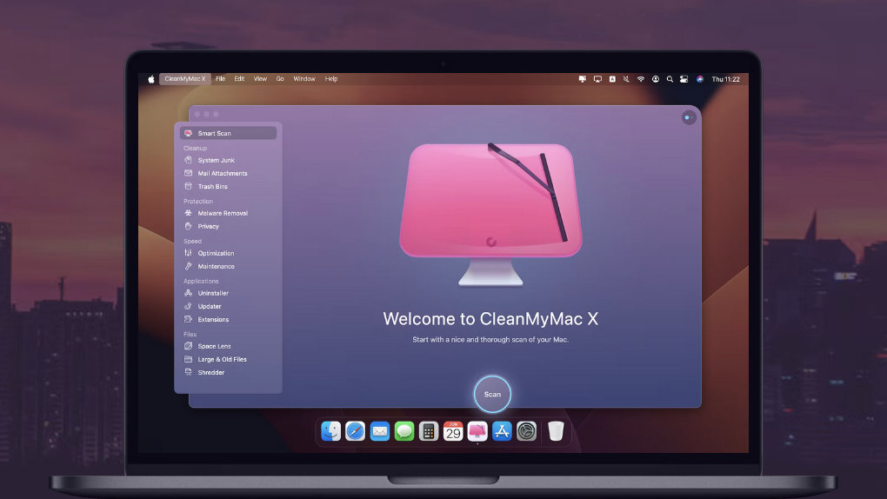Click the muted sound menu bar icon

click(626, 79)
